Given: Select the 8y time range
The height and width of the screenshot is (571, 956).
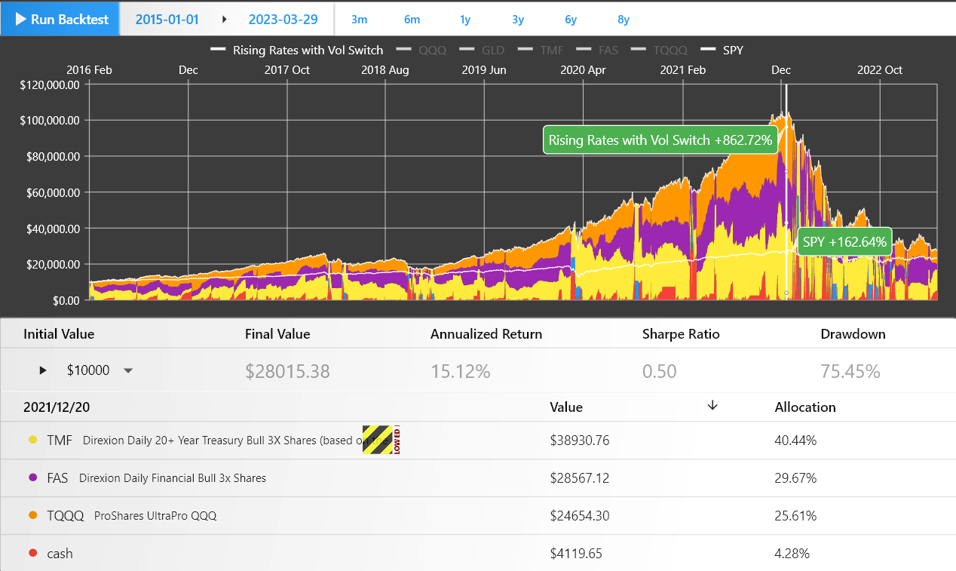Looking at the screenshot, I should 624,20.
